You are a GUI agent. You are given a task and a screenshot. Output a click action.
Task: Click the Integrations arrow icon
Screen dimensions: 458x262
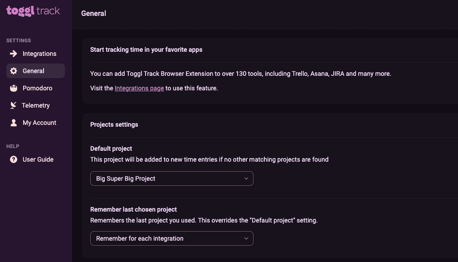(14, 54)
